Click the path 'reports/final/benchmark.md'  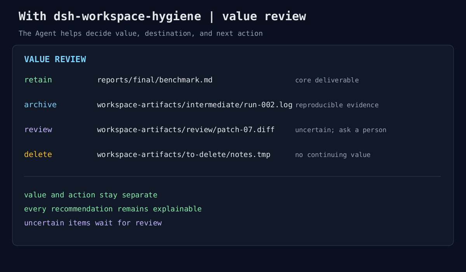155,80
